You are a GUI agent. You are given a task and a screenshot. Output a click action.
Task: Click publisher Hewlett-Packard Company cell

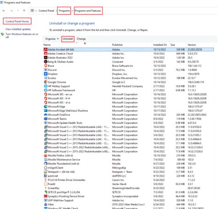[127, 86]
